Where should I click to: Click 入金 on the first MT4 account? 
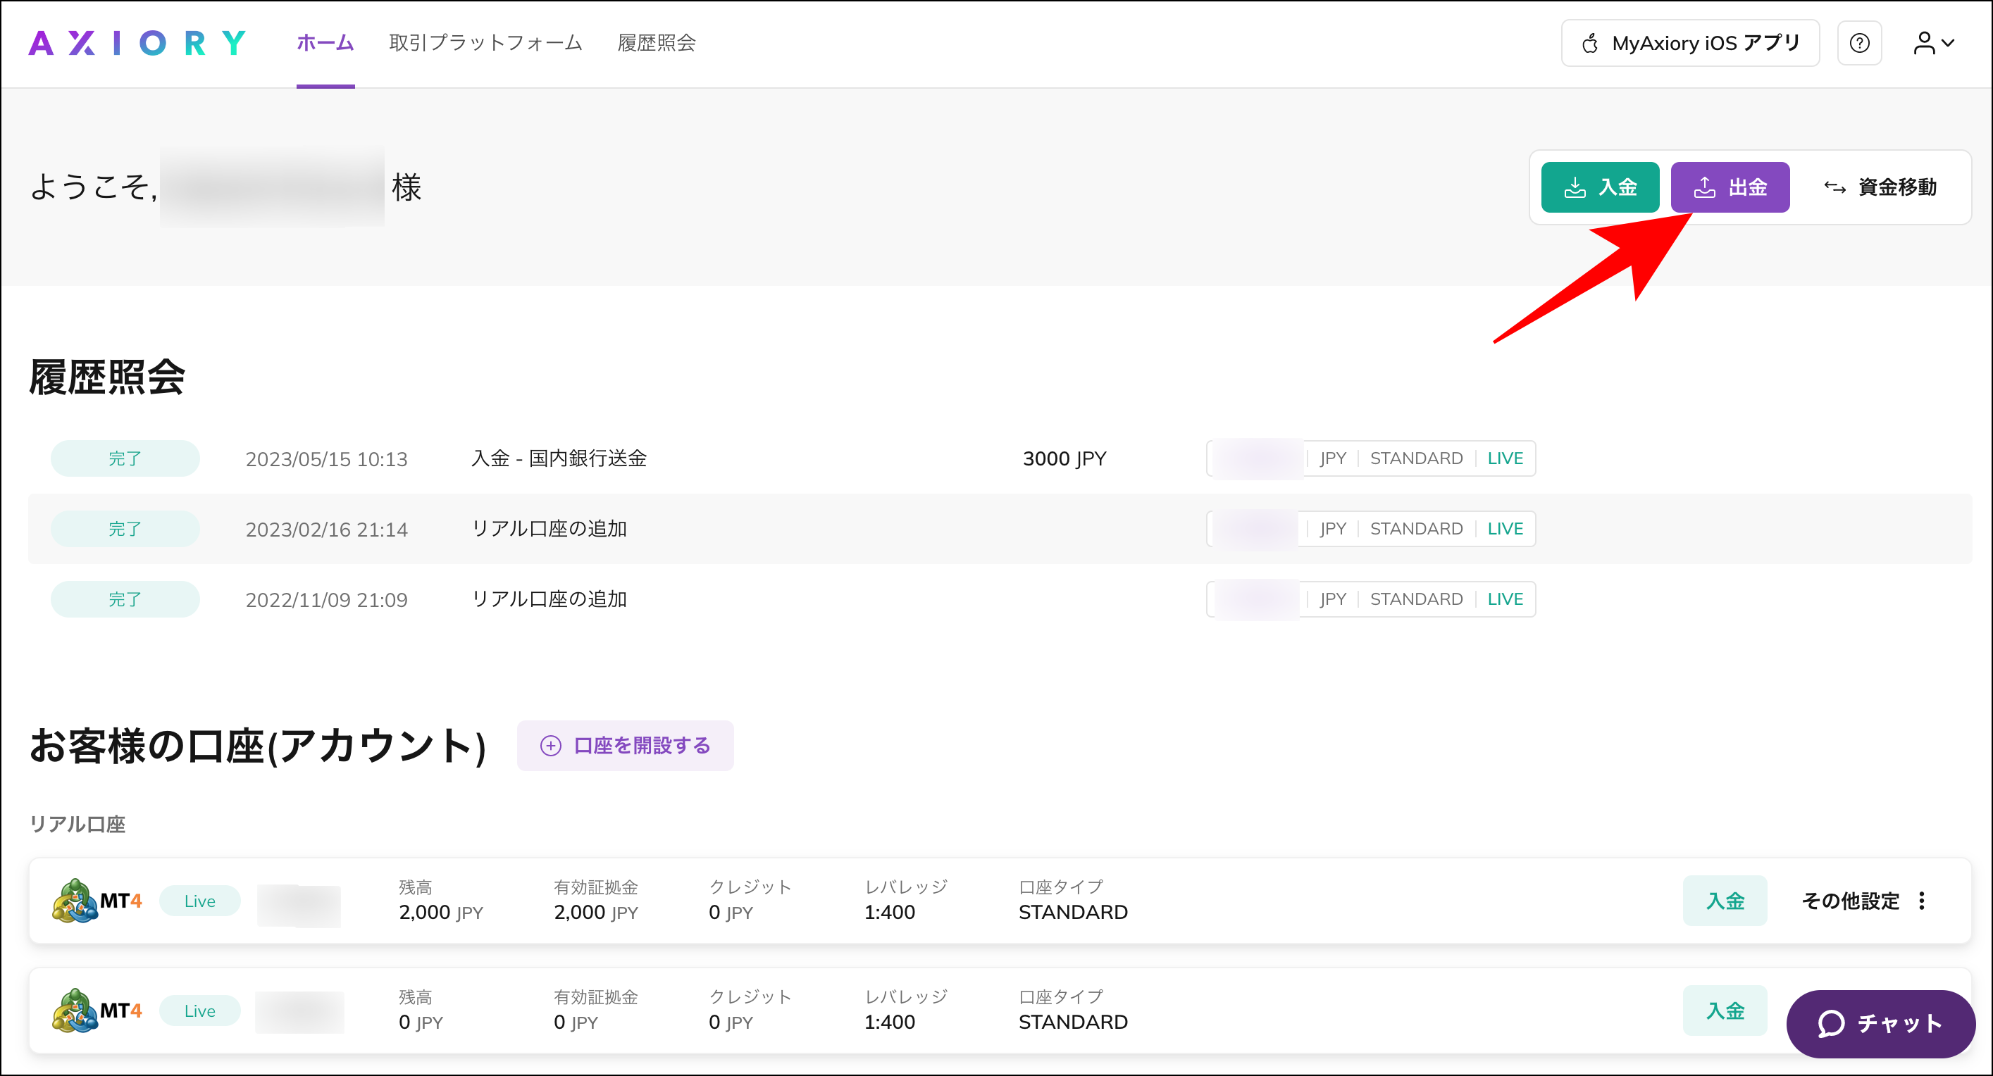pos(1725,900)
